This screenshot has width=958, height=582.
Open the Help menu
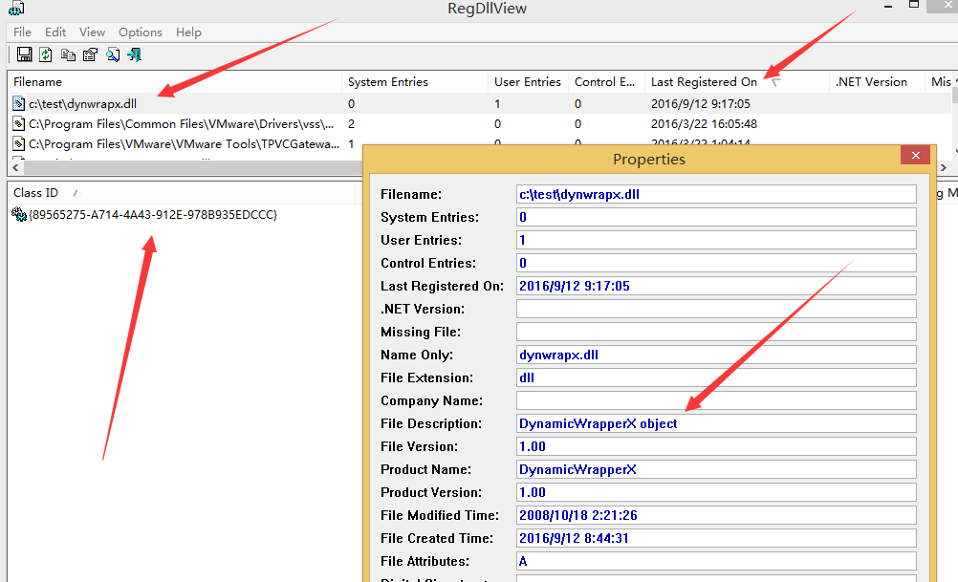188,32
